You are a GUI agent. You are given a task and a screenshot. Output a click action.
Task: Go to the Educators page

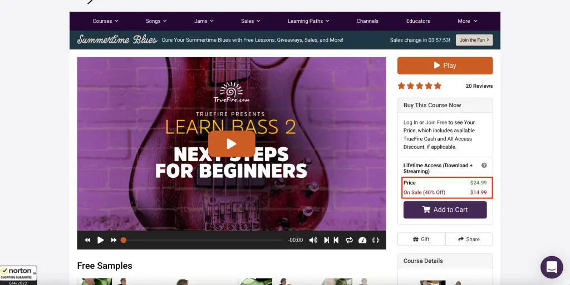[418, 21]
